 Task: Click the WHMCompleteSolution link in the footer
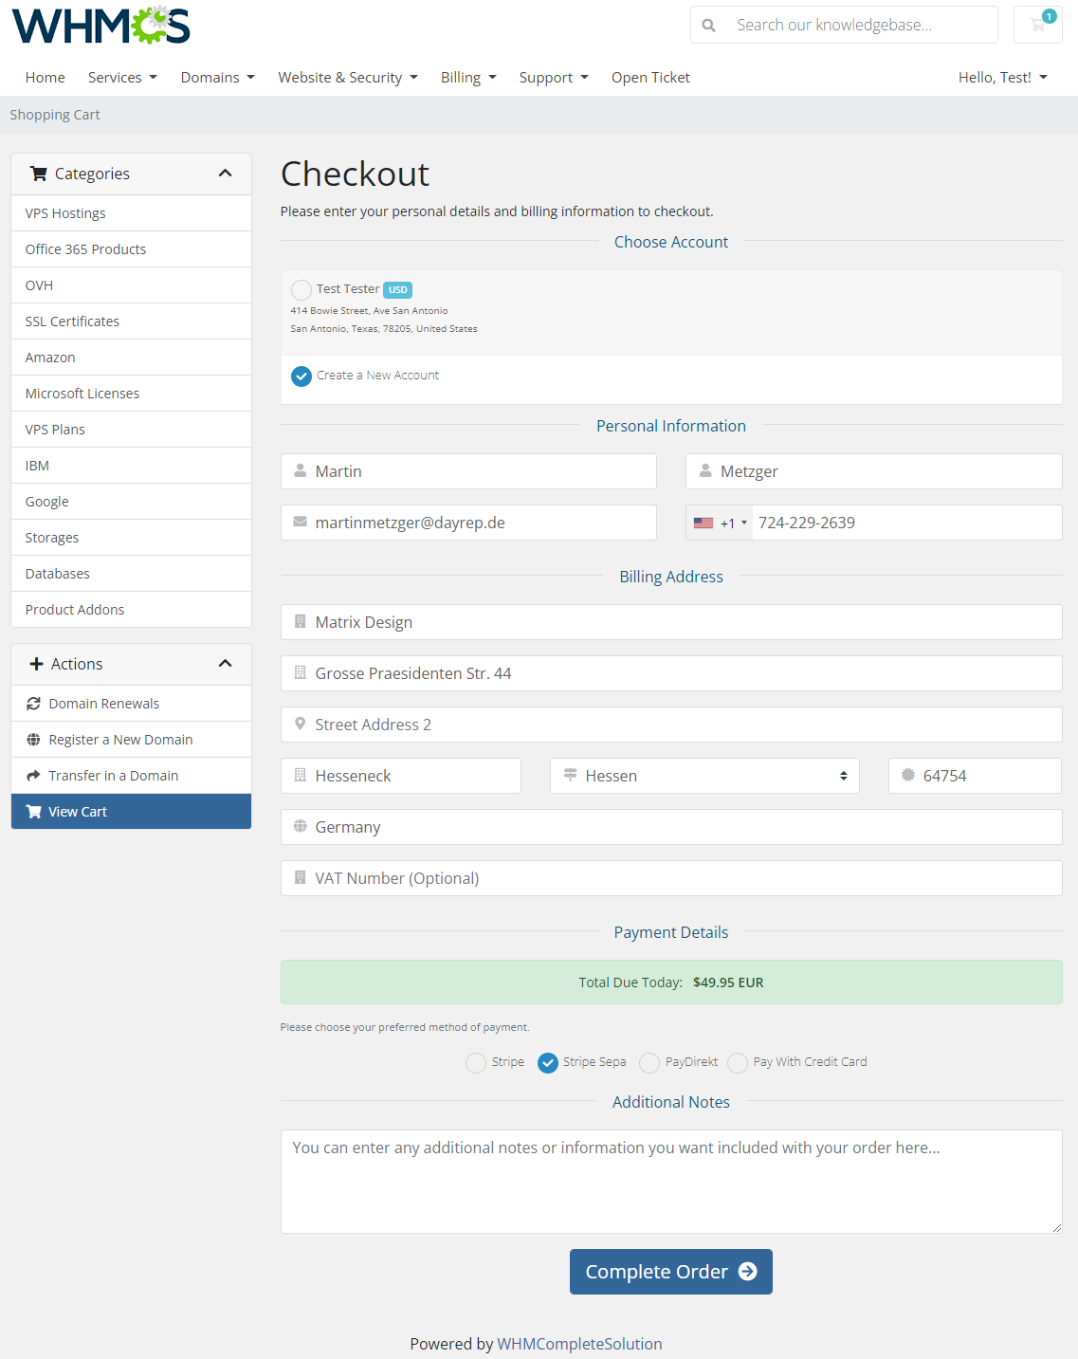(579, 1343)
